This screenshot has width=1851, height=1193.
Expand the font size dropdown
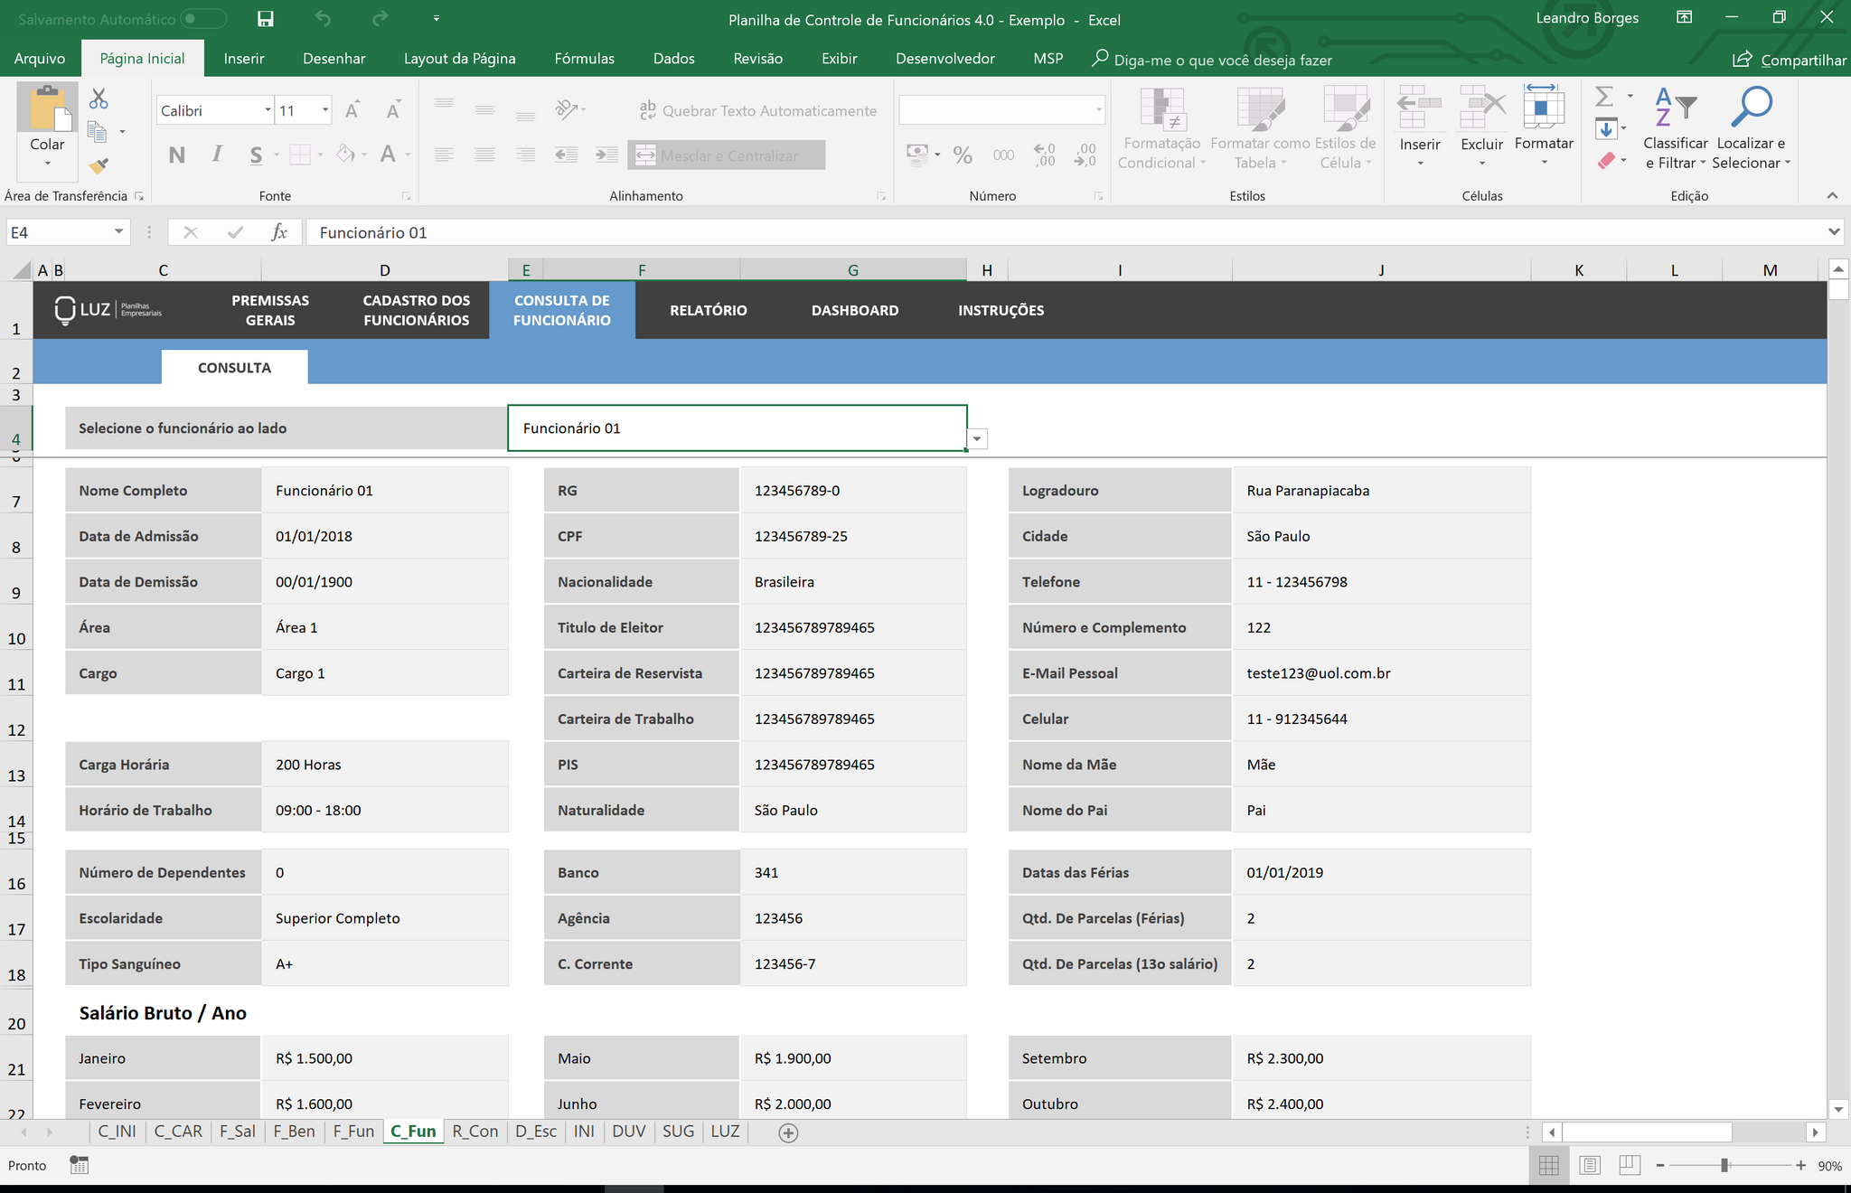(324, 110)
